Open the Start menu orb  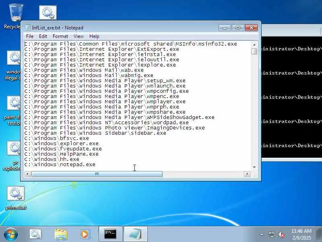tap(11, 234)
